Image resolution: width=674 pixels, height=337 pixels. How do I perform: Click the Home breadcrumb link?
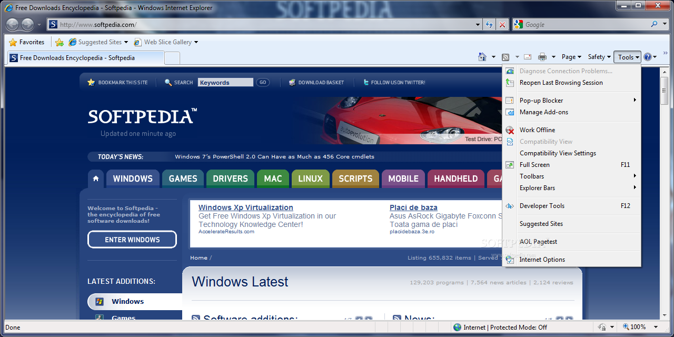(x=199, y=257)
